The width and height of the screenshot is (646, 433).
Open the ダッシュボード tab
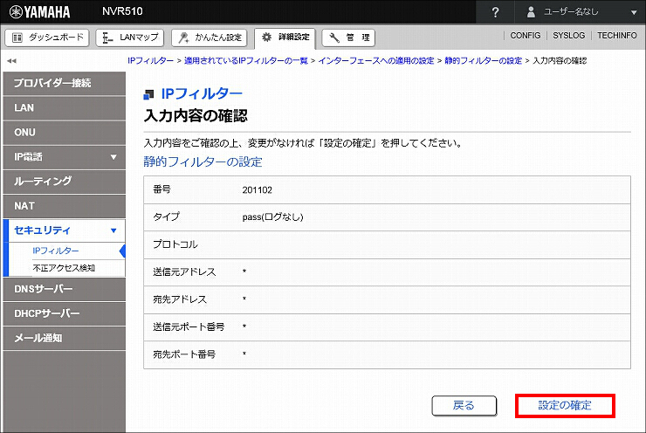pyautogui.click(x=47, y=38)
